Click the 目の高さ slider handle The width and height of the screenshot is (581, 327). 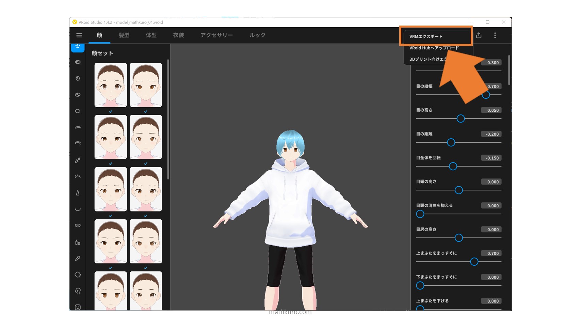pos(461,119)
